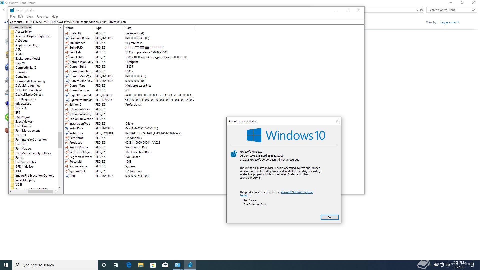This screenshot has height=270, width=480.
Task: Click the tree pane vertical scrollbar thumb
Action: (60, 140)
